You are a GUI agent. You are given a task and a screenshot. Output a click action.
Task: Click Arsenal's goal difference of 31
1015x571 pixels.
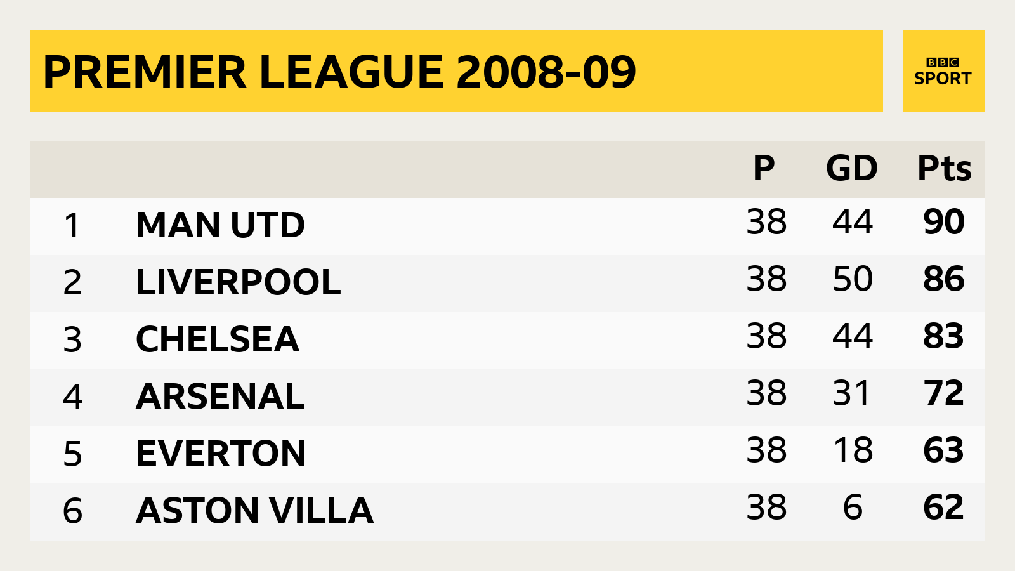(x=851, y=393)
